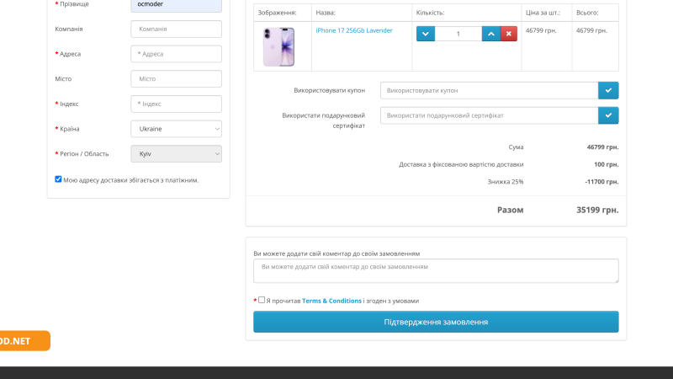Focus the gift certificate input field
This screenshot has height=379, width=673.
490,115
